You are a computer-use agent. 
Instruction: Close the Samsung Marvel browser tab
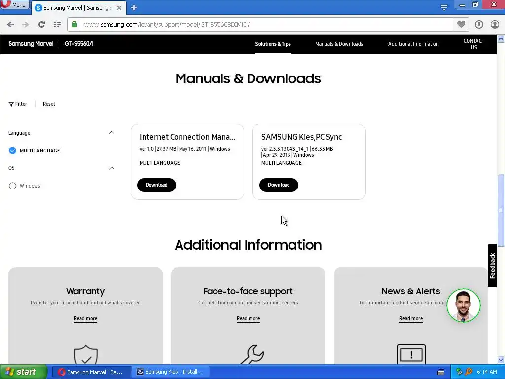point(119,8)
